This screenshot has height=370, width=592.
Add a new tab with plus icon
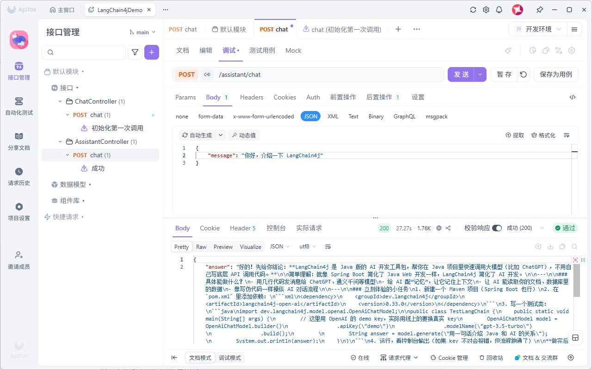tap(398, 29)
